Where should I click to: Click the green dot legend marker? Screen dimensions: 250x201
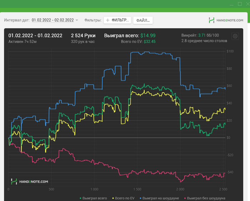(80, 198)
